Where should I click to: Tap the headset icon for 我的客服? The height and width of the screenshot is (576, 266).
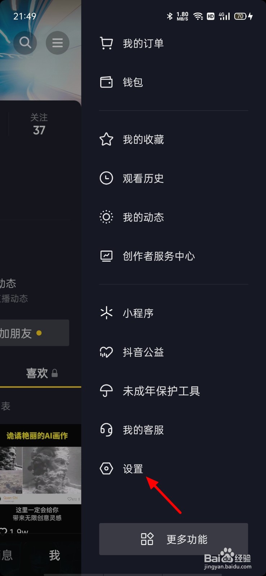[106, 429]
